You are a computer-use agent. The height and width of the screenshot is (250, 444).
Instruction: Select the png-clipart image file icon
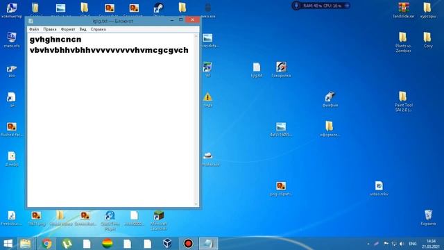tap(280, 188)
